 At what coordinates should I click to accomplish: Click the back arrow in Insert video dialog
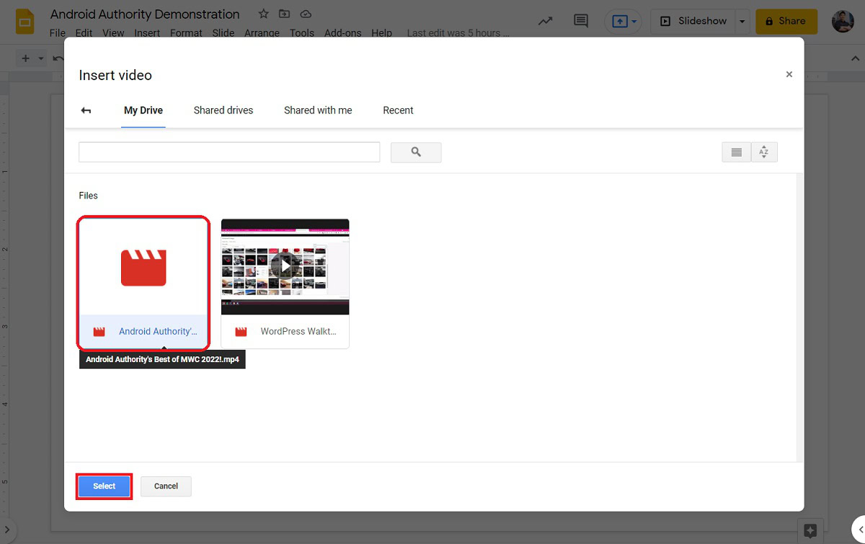(86, 110)
